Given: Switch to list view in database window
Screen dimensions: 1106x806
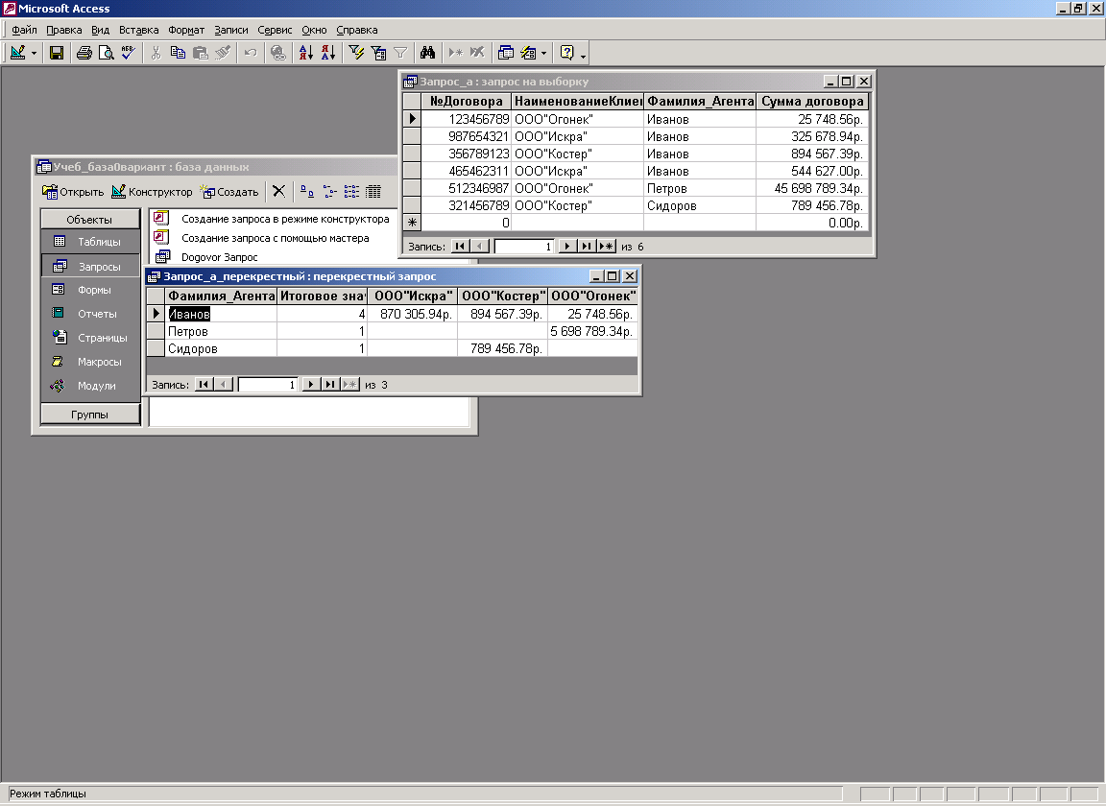Looking at the screenshot, I should click(x=351, y=191).
